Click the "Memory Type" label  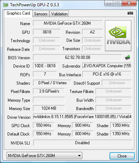click(19, 100)
